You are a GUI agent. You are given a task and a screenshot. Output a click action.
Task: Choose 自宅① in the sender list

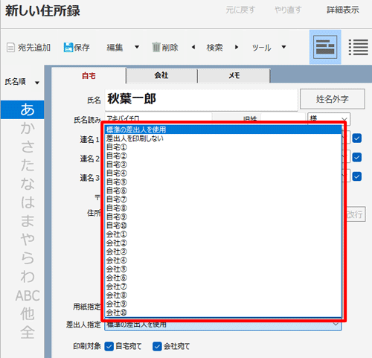(x=223, y=147)
